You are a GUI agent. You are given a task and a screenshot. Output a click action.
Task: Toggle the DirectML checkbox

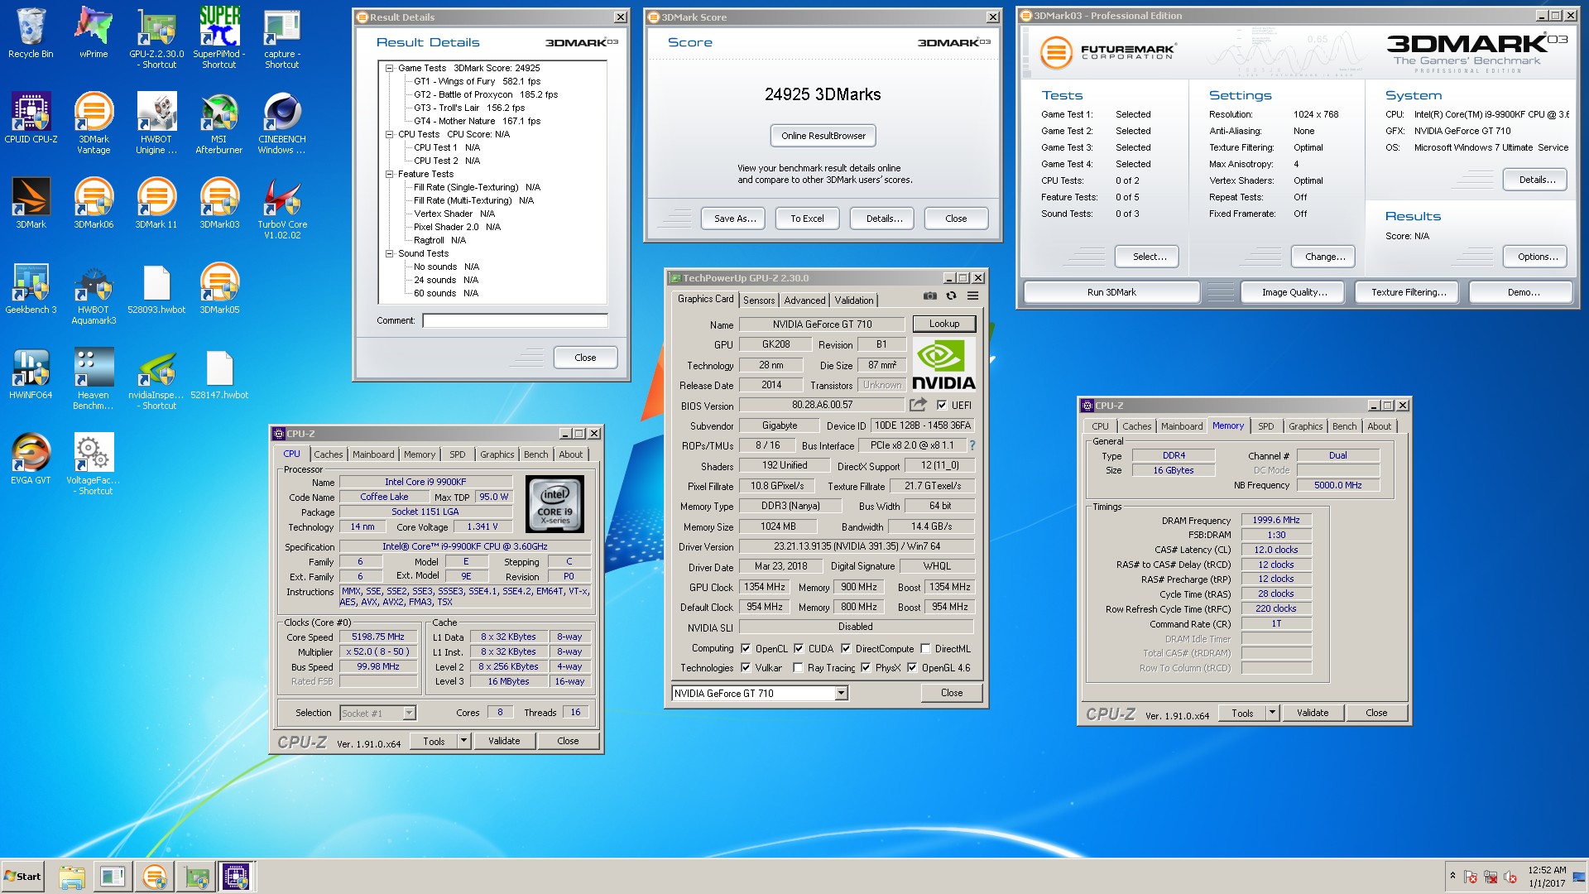pyautogui.click(x=925, y=648)
